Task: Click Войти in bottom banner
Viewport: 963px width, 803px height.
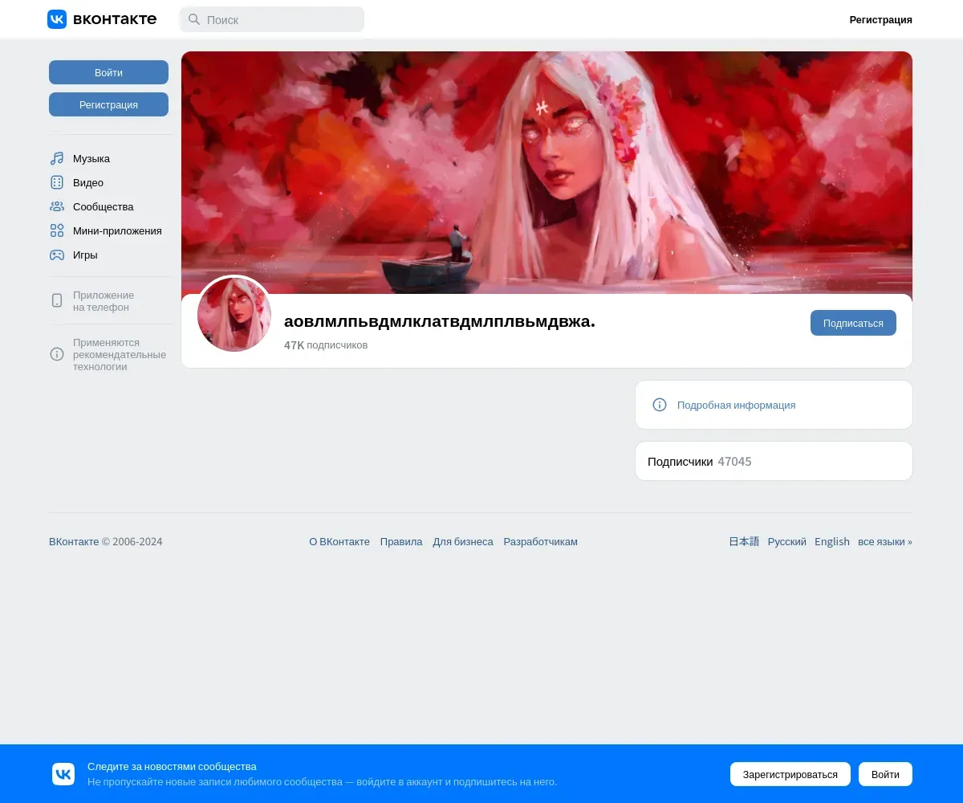Action: tap(885, 774)
